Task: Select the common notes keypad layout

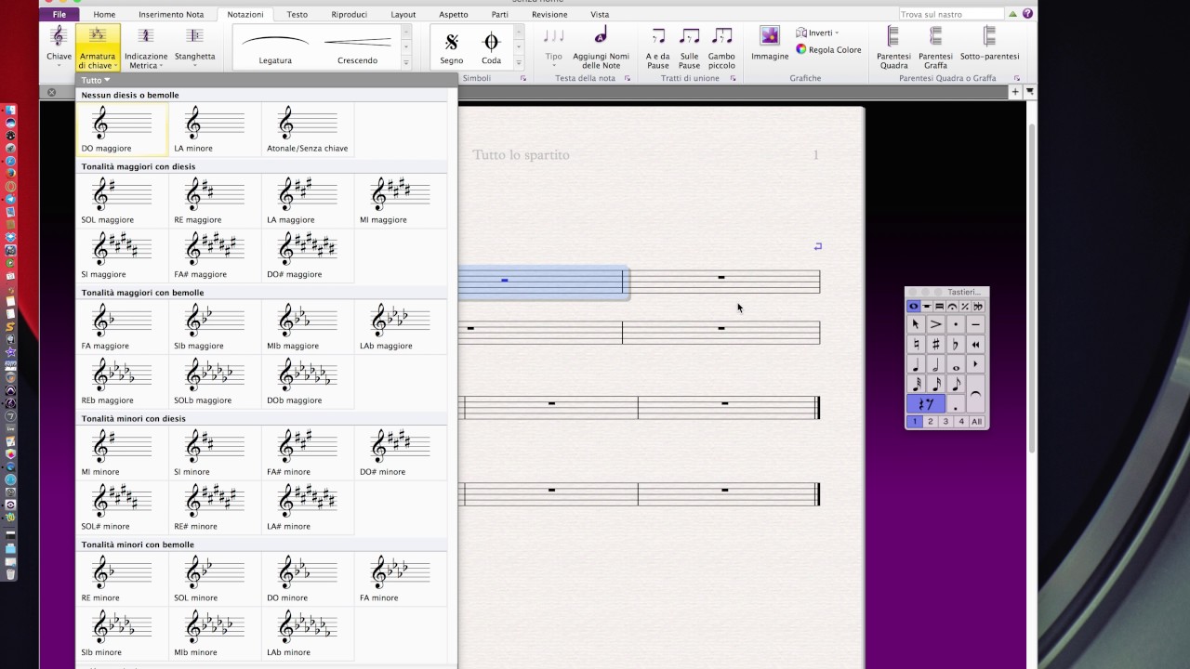Action: 914,307
